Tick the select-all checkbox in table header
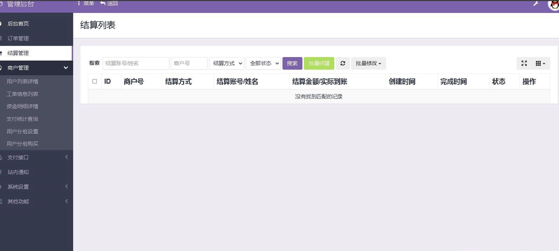Image resolution: width=559 pixels, height=251 pixels. tap(94, 81)
